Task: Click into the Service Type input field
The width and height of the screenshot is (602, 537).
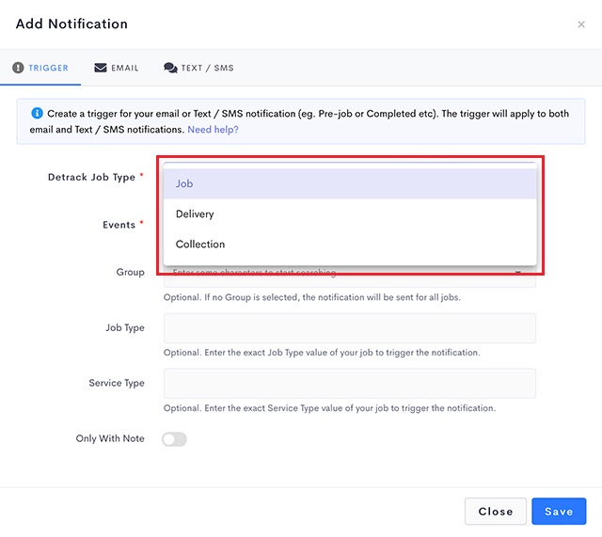Action: pos(350,383)
